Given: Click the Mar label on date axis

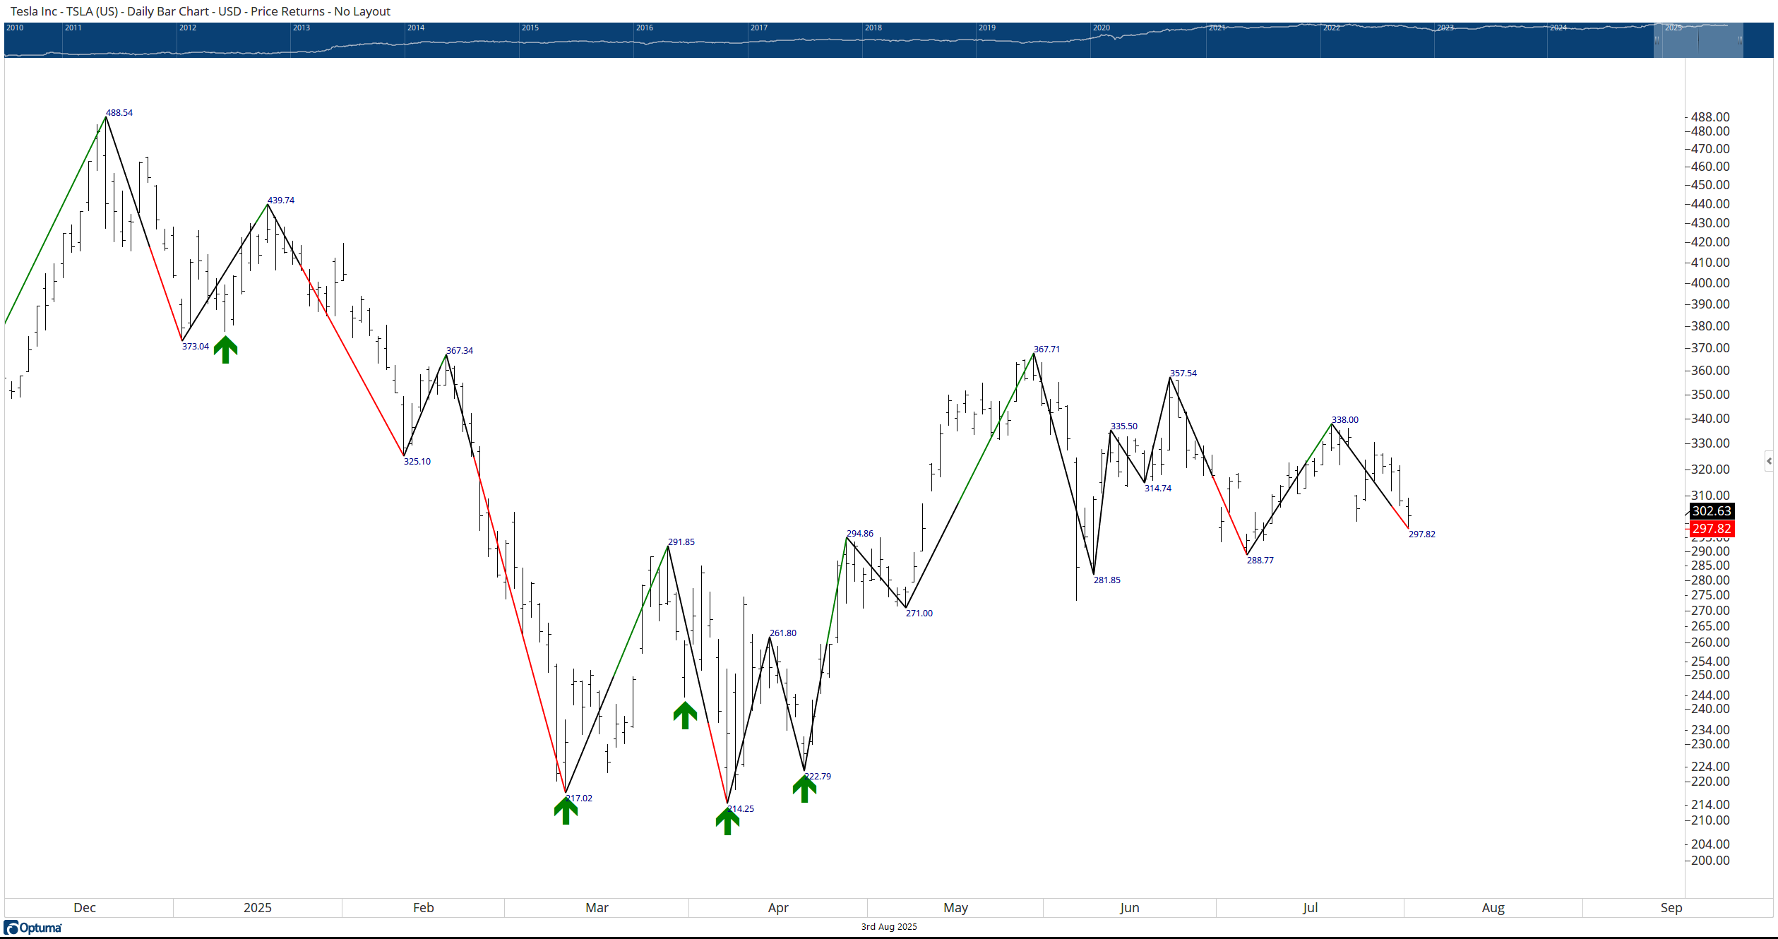Looking at the screenshot, I should [x=597, y=907].
